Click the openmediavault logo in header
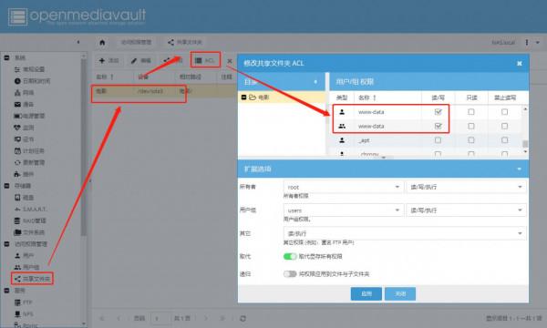Screen dimensions: 547x328 coord(77,16)
